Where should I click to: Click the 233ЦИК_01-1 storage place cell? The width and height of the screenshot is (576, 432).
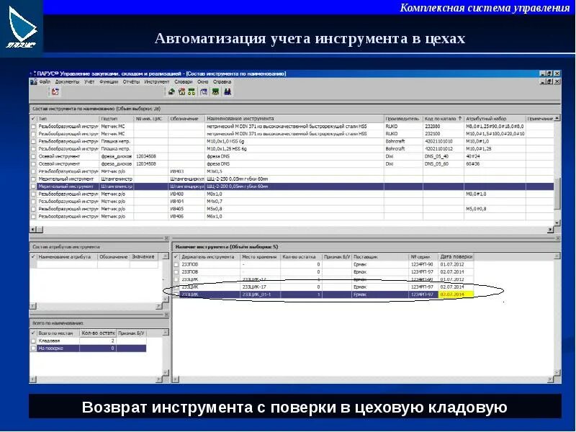(x=261, y=294)
